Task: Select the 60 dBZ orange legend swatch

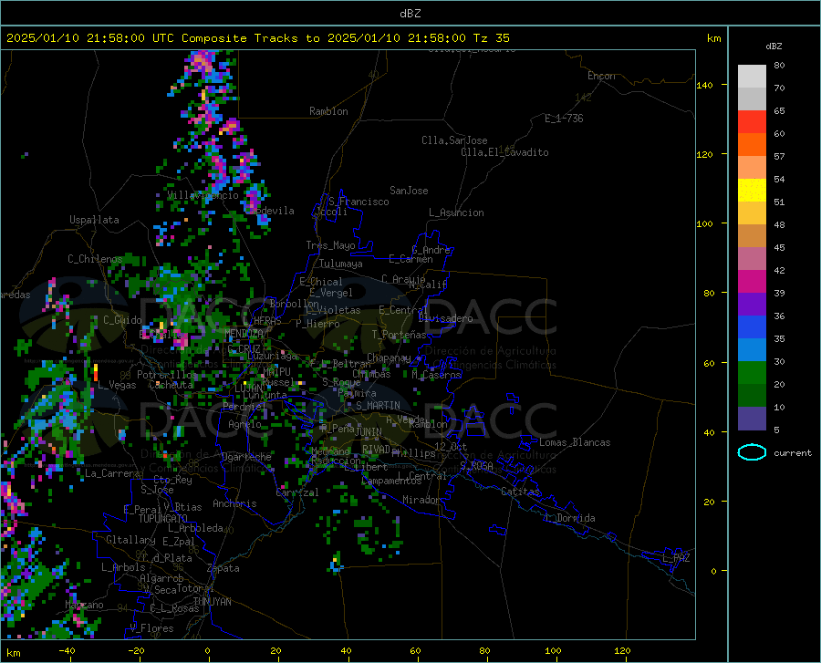Action: 752,145
